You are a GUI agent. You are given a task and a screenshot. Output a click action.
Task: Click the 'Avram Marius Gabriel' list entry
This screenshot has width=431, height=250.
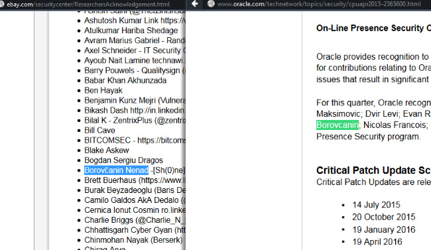pyautogui.click(x=135, y=40)
